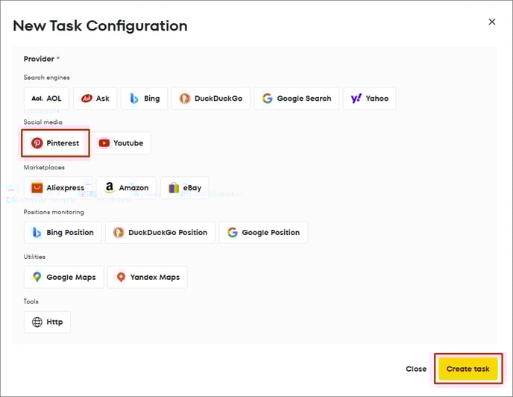The width and height of the screenshot is (513, 397).
Task: Click the Positions monitoring label
Action: coord(54,212)
